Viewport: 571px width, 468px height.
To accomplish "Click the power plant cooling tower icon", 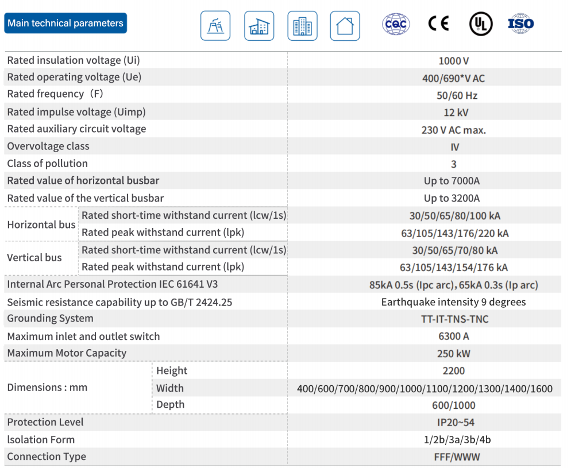I will pos(215,26).
